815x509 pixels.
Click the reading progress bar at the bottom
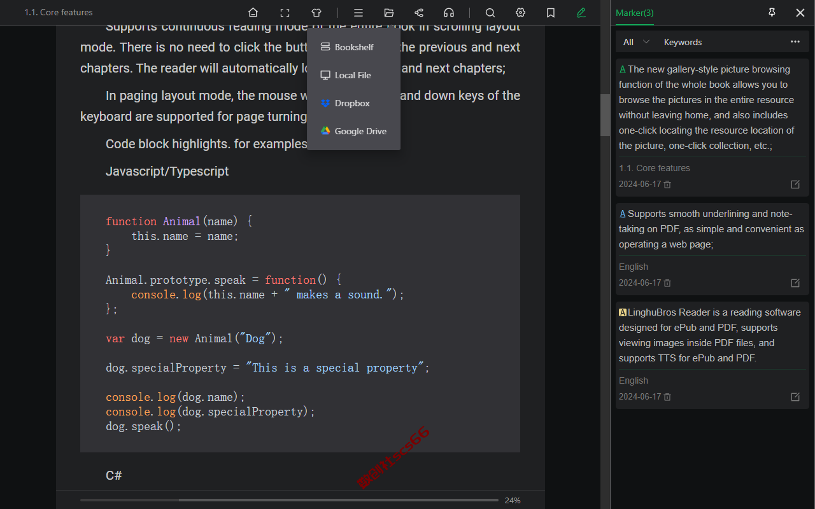(x=289, y=500)
